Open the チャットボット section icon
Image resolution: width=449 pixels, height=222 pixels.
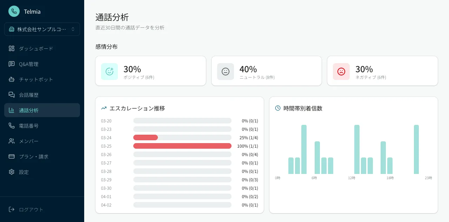[12, 79]
